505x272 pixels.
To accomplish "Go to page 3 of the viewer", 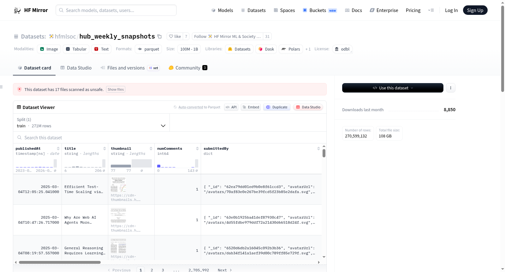I will (163, 270).
